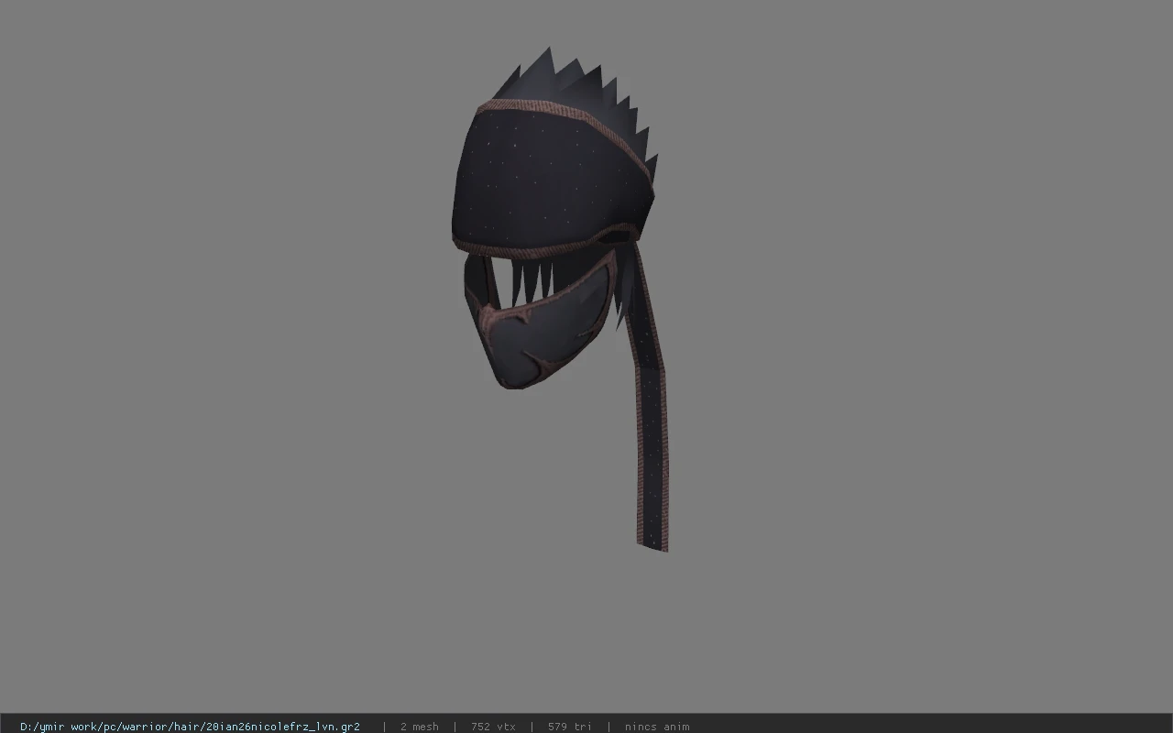Click the file path 20ian26nicolefrz_lvn.gr2
This screenshot has width=1173, height=733.
190,727
